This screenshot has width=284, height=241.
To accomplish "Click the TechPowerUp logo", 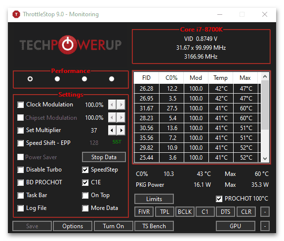I will (71, 45).
